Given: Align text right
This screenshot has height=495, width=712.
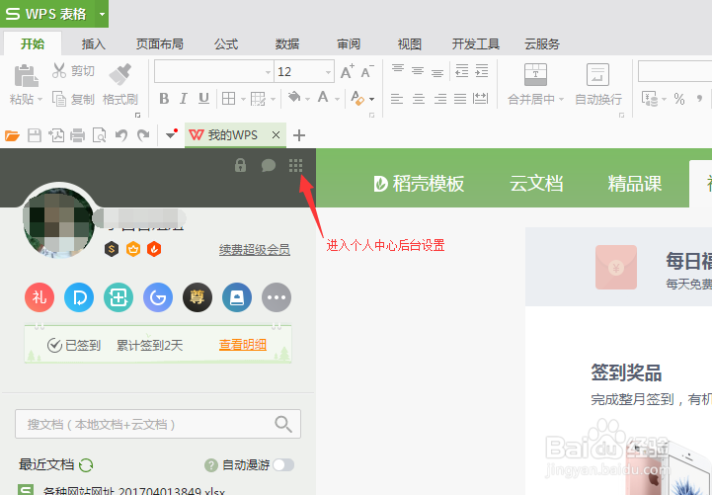Looking at the screenshot, I should tap(440, 99).
